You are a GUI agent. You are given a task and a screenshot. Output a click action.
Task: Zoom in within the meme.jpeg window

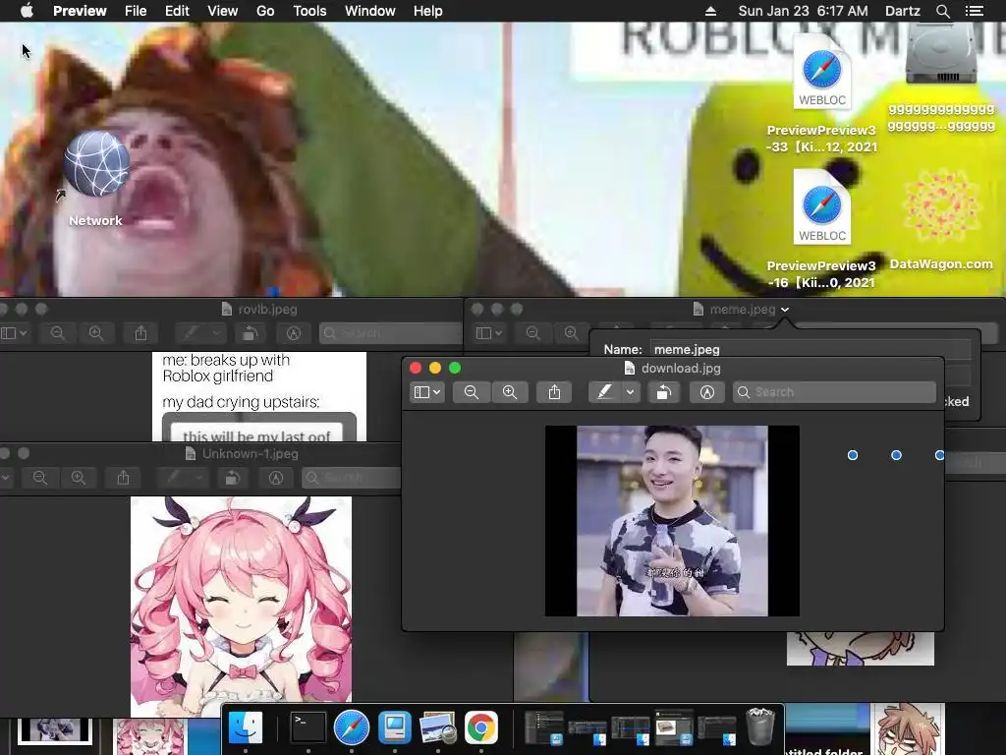tap(571, 333)
